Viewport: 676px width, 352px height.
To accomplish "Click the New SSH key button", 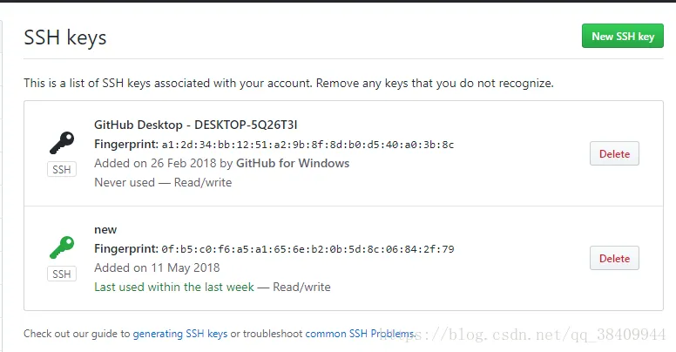I will [x=622, y=37].
